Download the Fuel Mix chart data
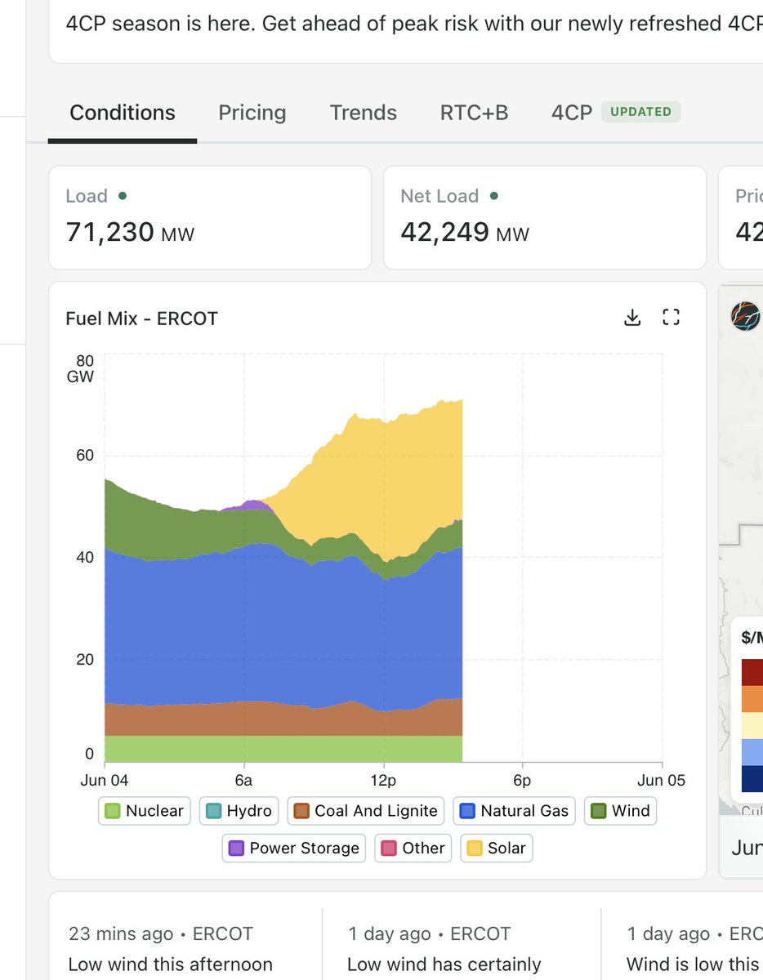This screenshot has height=980, width=763. tap(632, 318)
